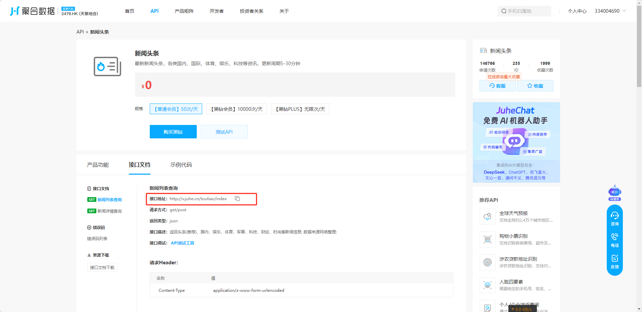The height and width of the screenshot is (312, 642).
Task: Switch to the 示例代码 tab
Action: (181, 165)
